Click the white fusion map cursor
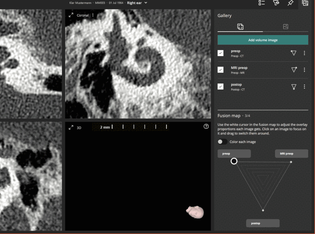 tap(234, 161)
